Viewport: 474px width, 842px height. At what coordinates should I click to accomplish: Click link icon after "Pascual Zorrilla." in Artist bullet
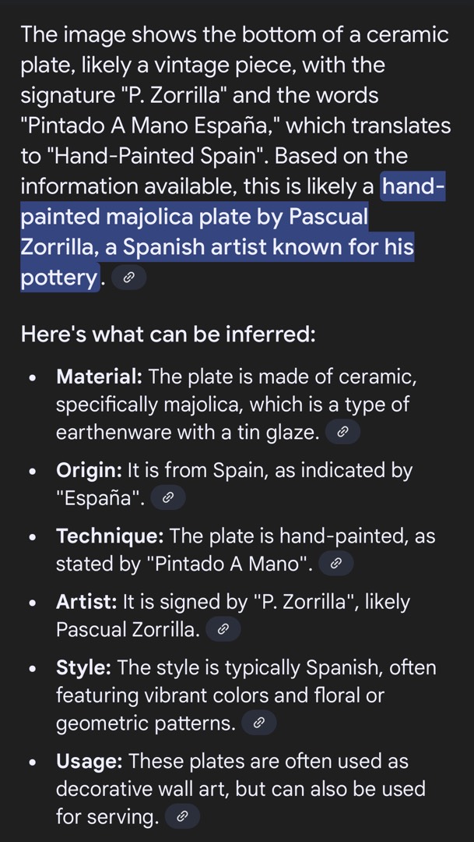point(223,628)
